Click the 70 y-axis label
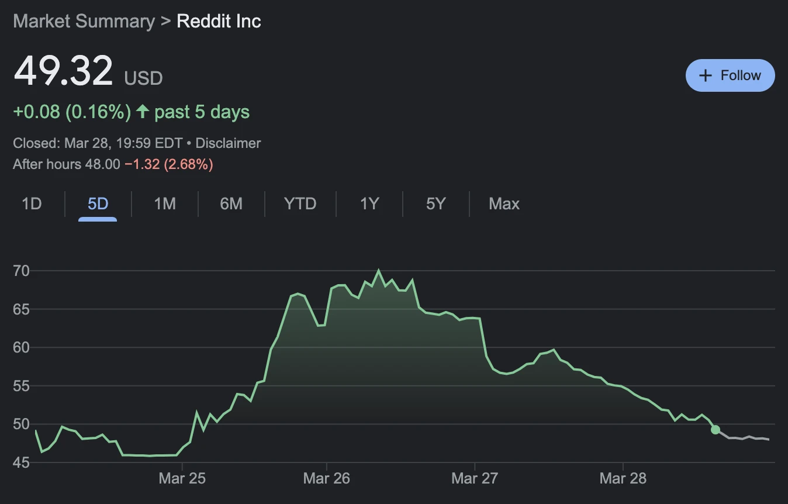788x504 pixels. tap(21, 271)
